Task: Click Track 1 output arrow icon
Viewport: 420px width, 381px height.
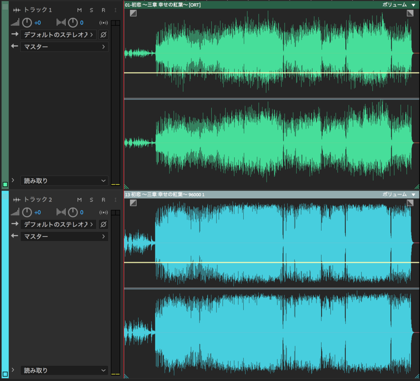Action: click(15, 46)
